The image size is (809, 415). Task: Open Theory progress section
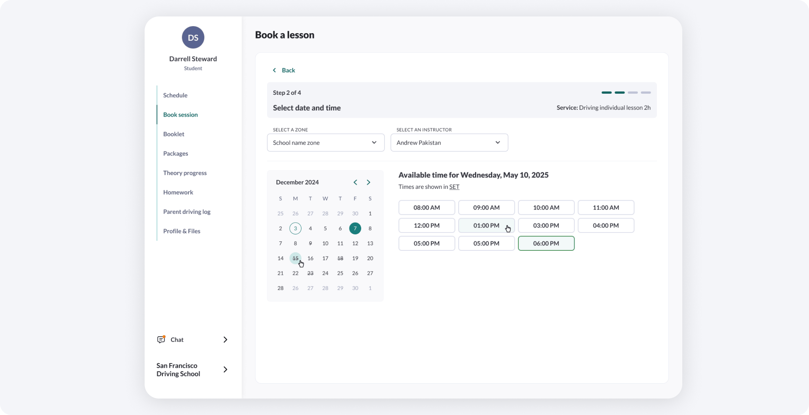185,173
